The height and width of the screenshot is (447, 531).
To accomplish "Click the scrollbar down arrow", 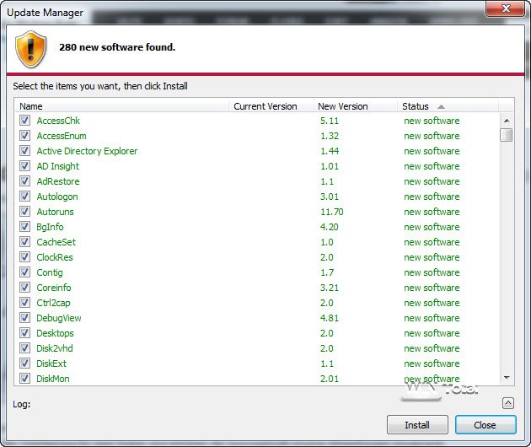I will [x=507, y=378].
